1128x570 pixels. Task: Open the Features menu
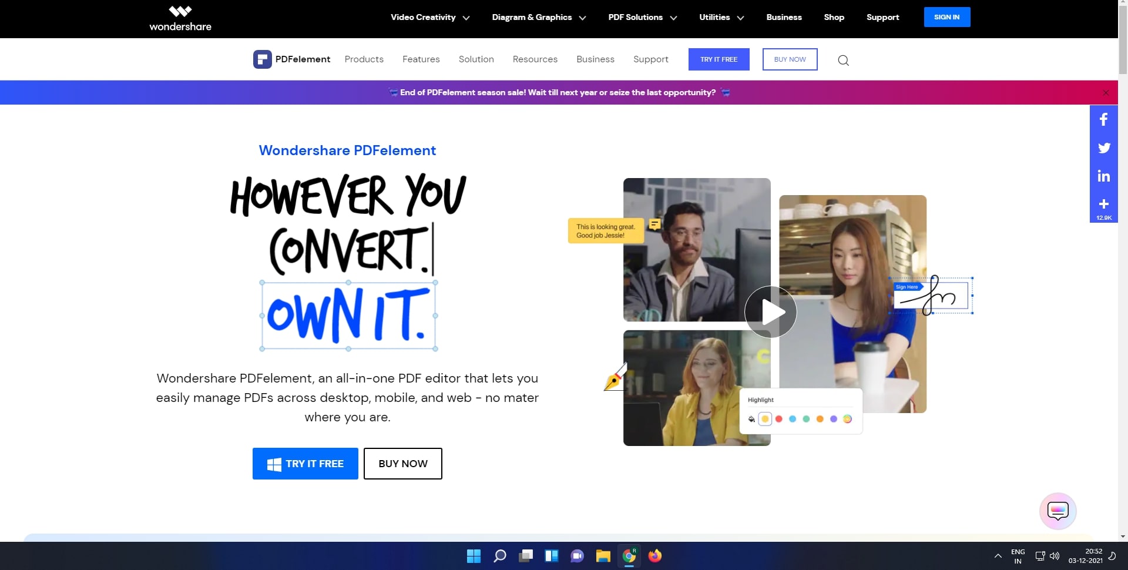421,59
